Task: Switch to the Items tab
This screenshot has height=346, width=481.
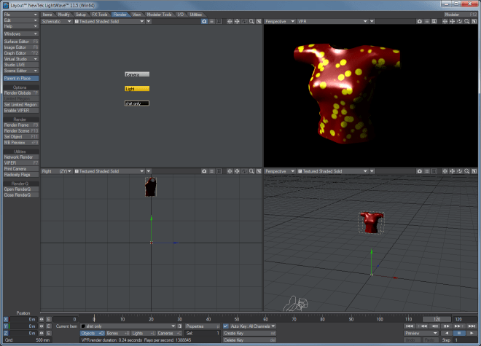Action: click(x=47, y=15)
